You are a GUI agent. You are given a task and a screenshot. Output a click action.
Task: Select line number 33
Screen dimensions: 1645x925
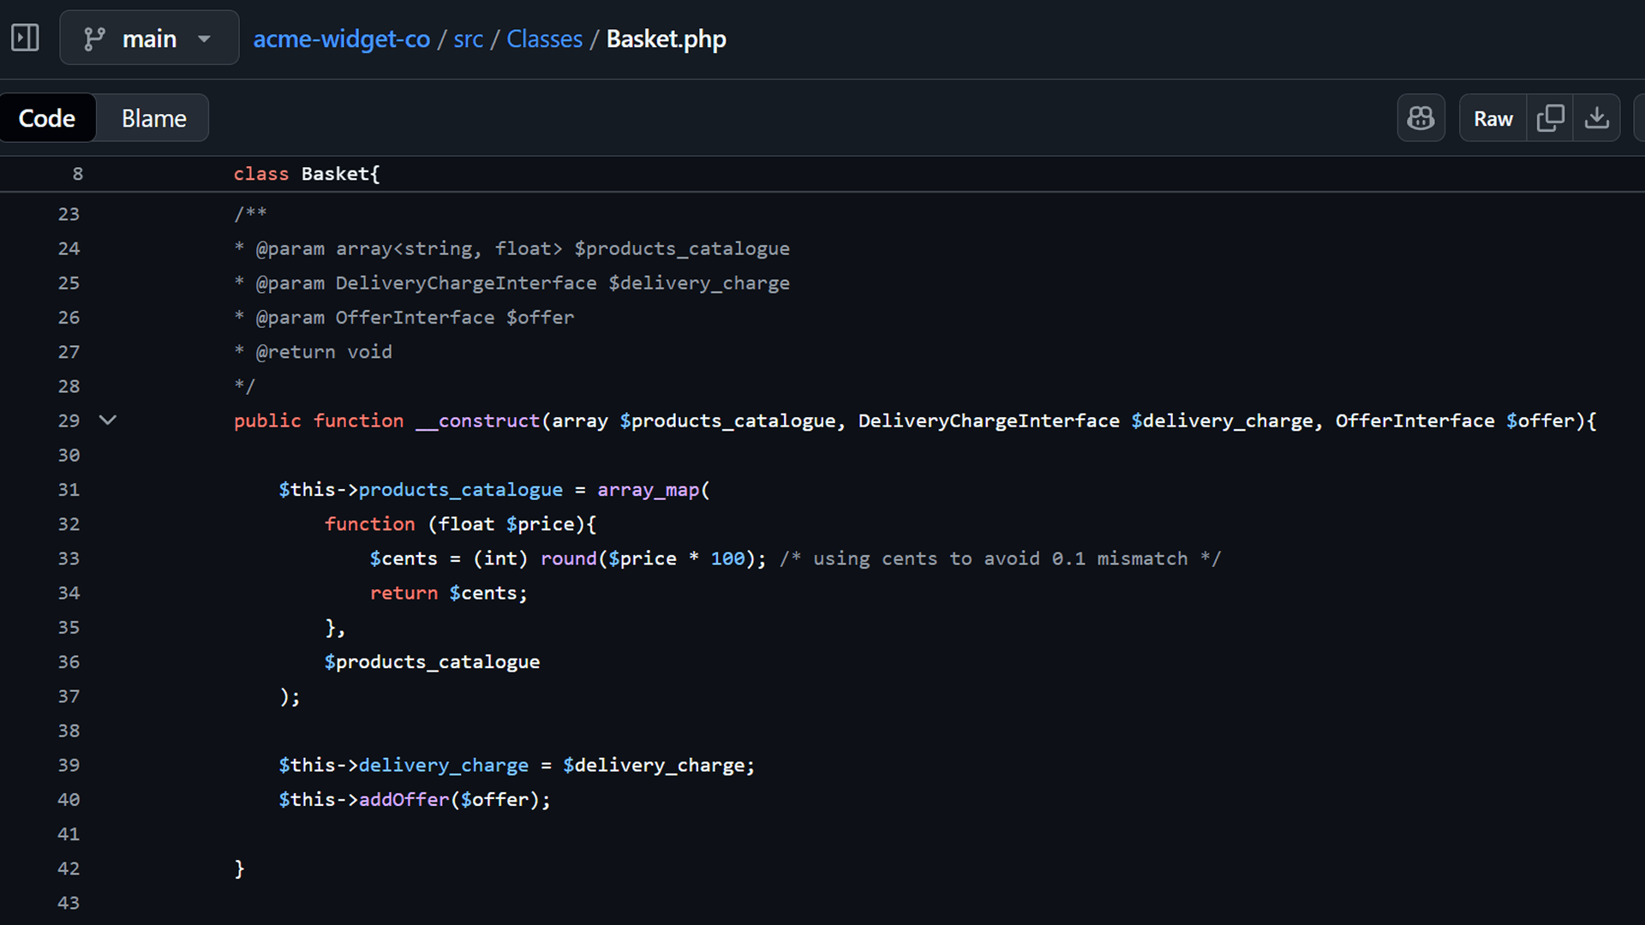(x=68, y=558)
